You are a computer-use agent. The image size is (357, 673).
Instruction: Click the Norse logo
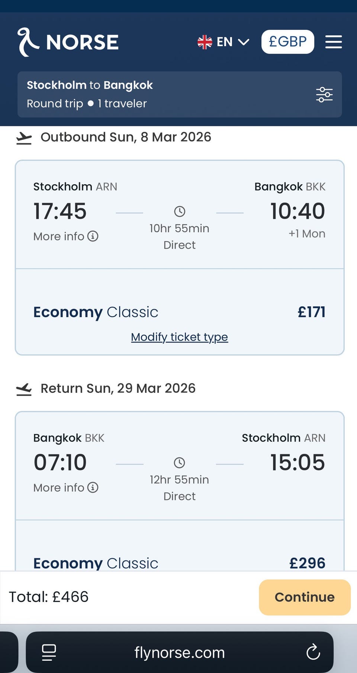(68, 42)
